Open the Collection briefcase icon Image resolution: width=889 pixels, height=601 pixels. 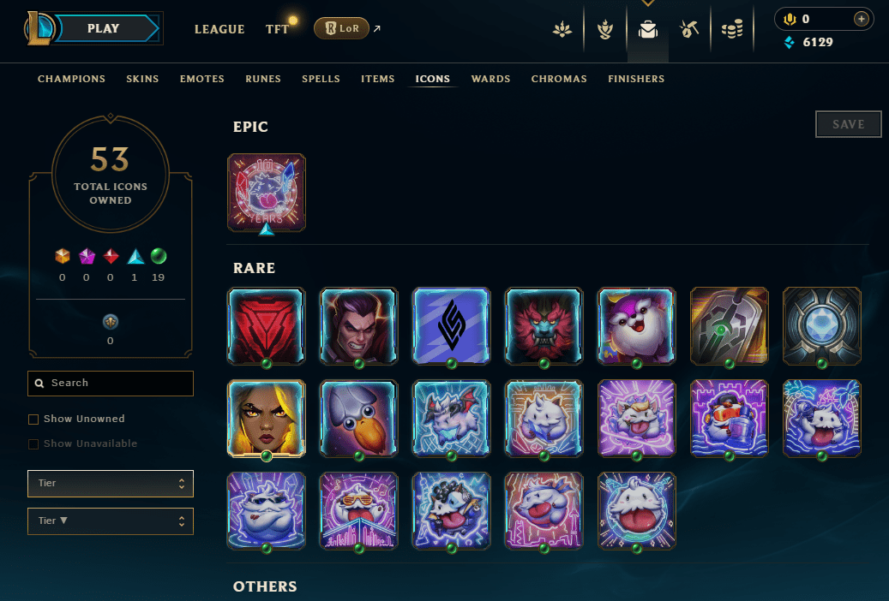point(647,29)
